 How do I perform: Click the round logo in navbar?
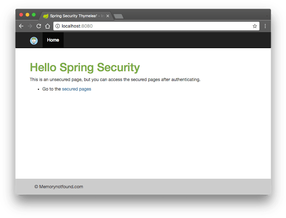(x=34, y=40)
